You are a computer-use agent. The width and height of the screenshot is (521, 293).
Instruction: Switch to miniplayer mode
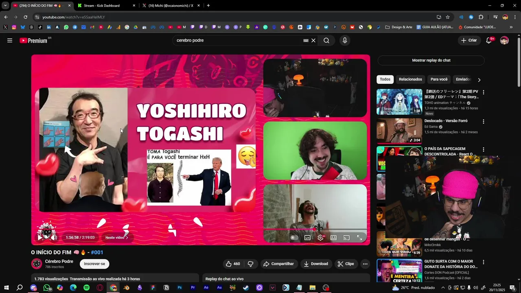click(333, 238)
